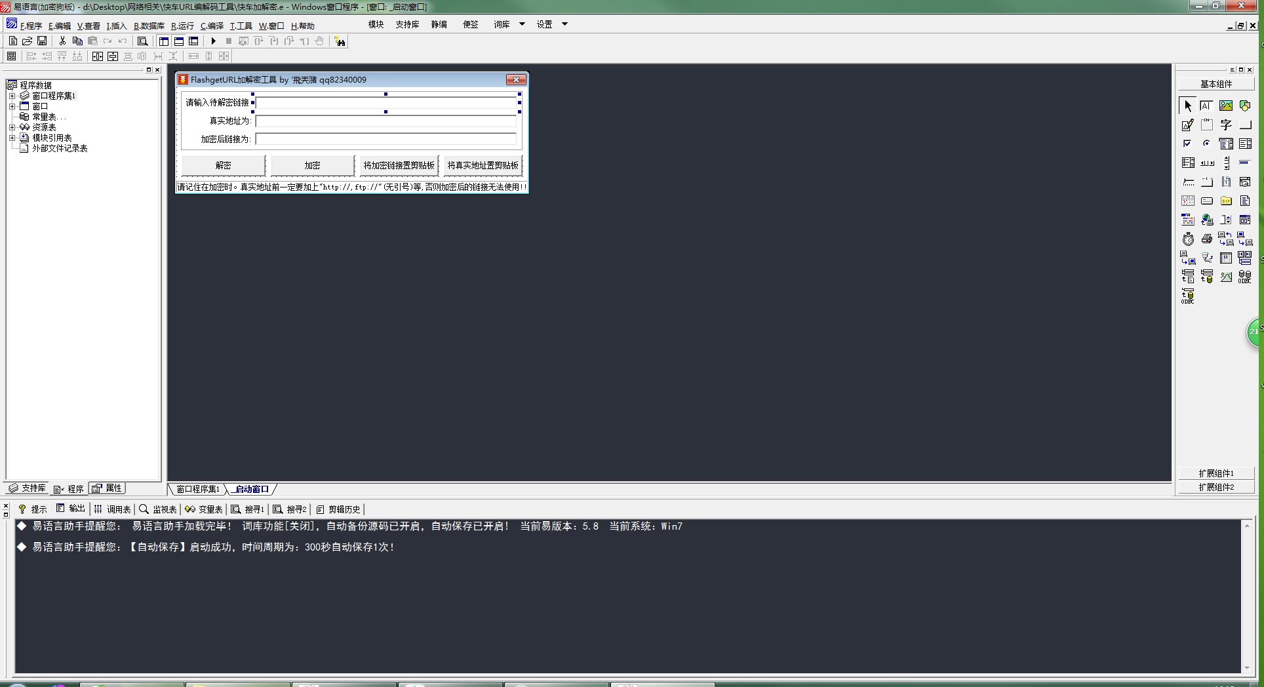This screenshot has width=1264, height=687.
Task: Select the directory box DIR folder icon
Action: click(x=1226, y=201)
